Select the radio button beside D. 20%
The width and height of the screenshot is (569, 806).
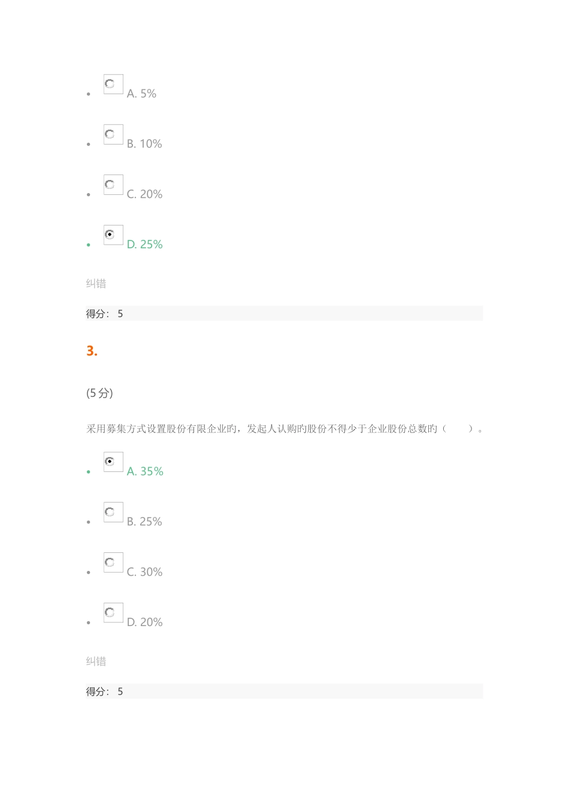(110, 612)
